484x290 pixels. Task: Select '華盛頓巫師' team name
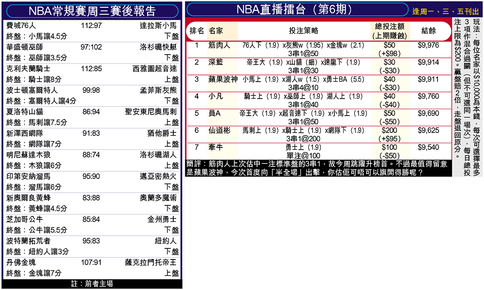[x=24, y=47]
